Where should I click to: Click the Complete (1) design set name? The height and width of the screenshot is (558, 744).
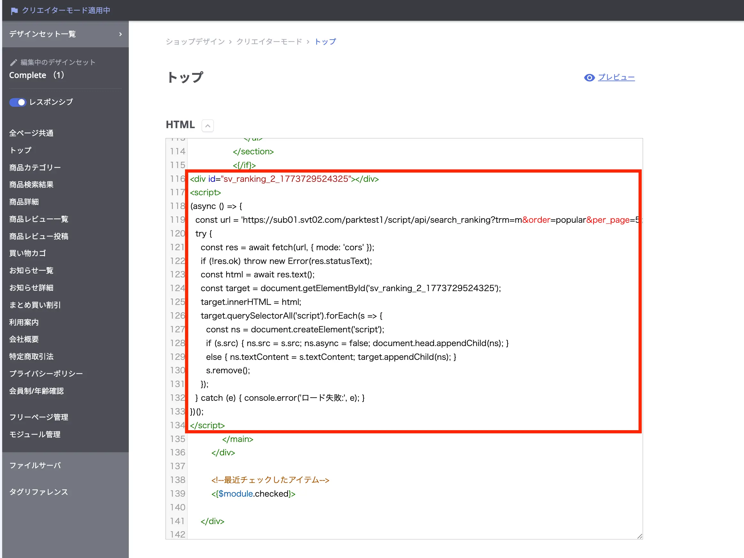37,75
